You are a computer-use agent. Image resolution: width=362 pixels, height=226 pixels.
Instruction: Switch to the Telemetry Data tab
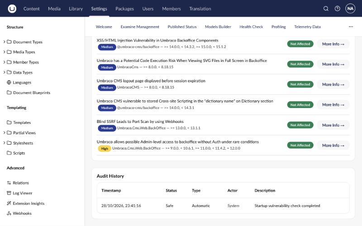coord(307,27)
